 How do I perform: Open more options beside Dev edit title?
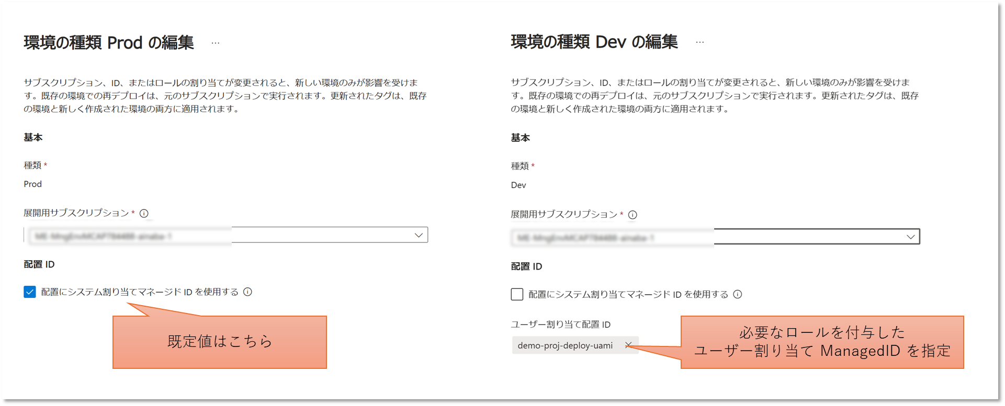pyautogui.click(x=700, y=42)
